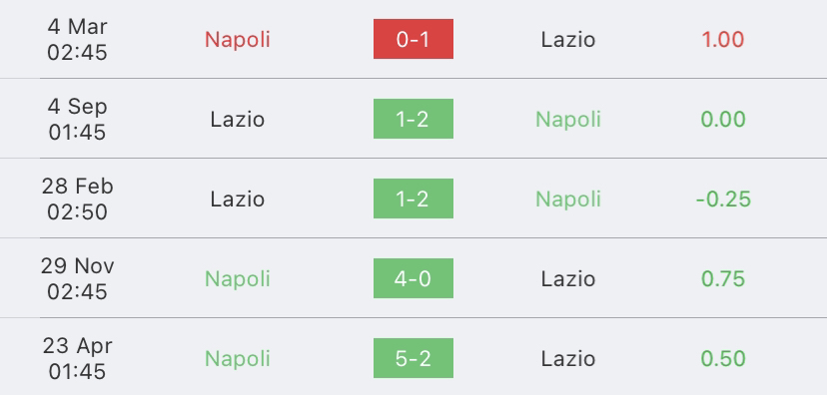This screenshot has width=827, height=395.
Task: Open the 4-0 score badge
Action: pyautogui.click(x=413, y=278)
